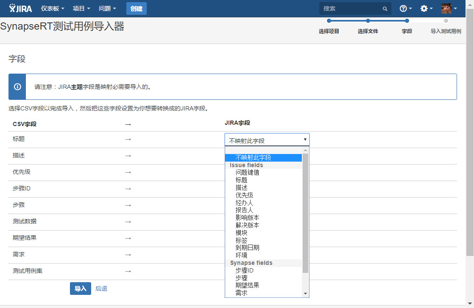The width and height of the screenshot is (474, 308).
Task: Click the 测试用例集 CSV field row text
Action: coord(28,271)
